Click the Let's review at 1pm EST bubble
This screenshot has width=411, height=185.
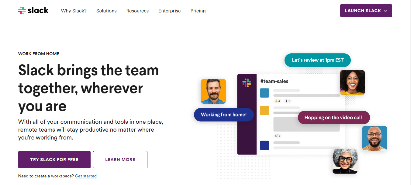pyautogui.click(x=318, y=60)
